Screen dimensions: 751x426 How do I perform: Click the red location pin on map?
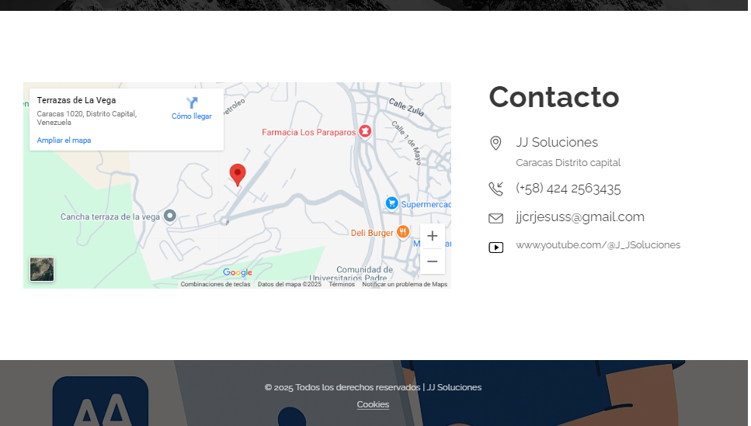click(x=238, y=174)
